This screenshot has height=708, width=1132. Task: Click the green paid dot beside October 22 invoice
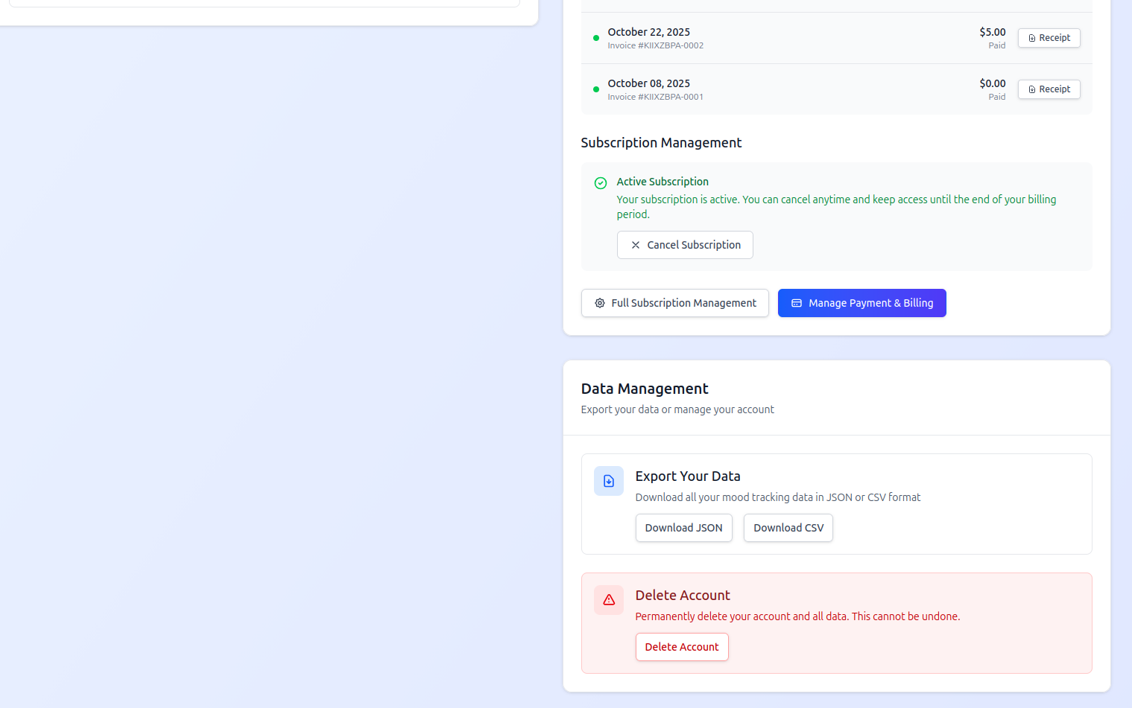click(x=595, y=37)
